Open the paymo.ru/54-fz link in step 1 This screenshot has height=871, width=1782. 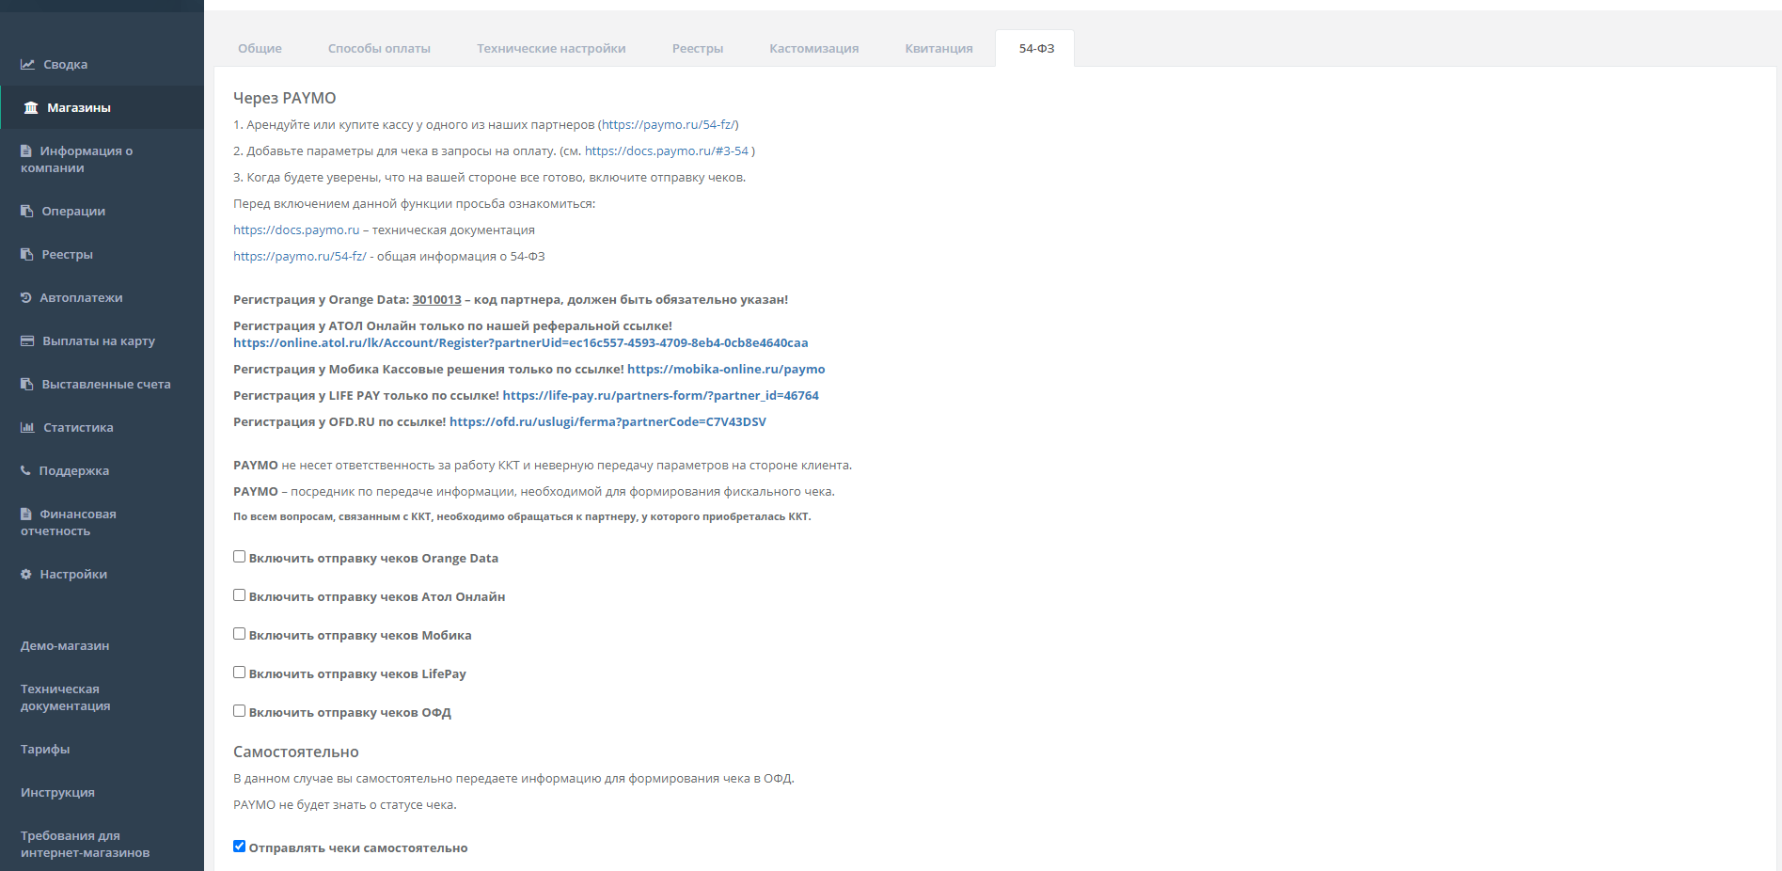pyautogui.click(x=670, y=125)
